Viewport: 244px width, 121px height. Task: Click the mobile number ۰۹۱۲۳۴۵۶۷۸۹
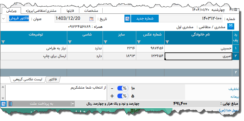pos(79,27)
